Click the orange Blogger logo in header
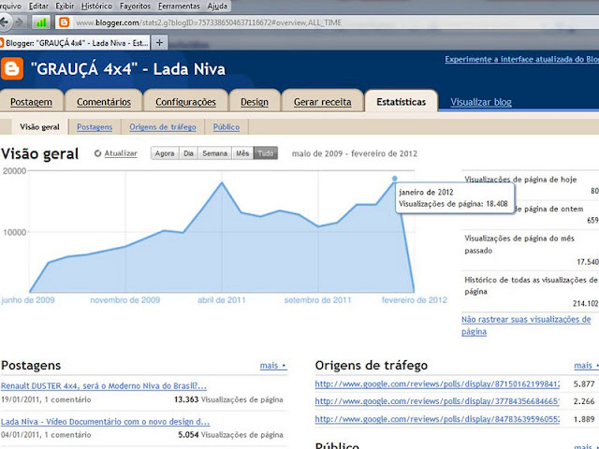 coord(12,68)
